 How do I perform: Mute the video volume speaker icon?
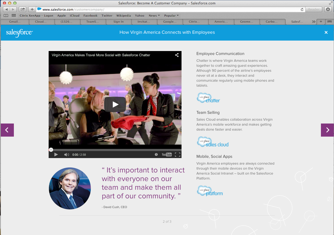click(x=66, y=155)
